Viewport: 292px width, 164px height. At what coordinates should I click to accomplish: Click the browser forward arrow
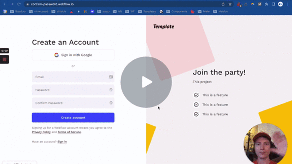(x=12, y=4)
